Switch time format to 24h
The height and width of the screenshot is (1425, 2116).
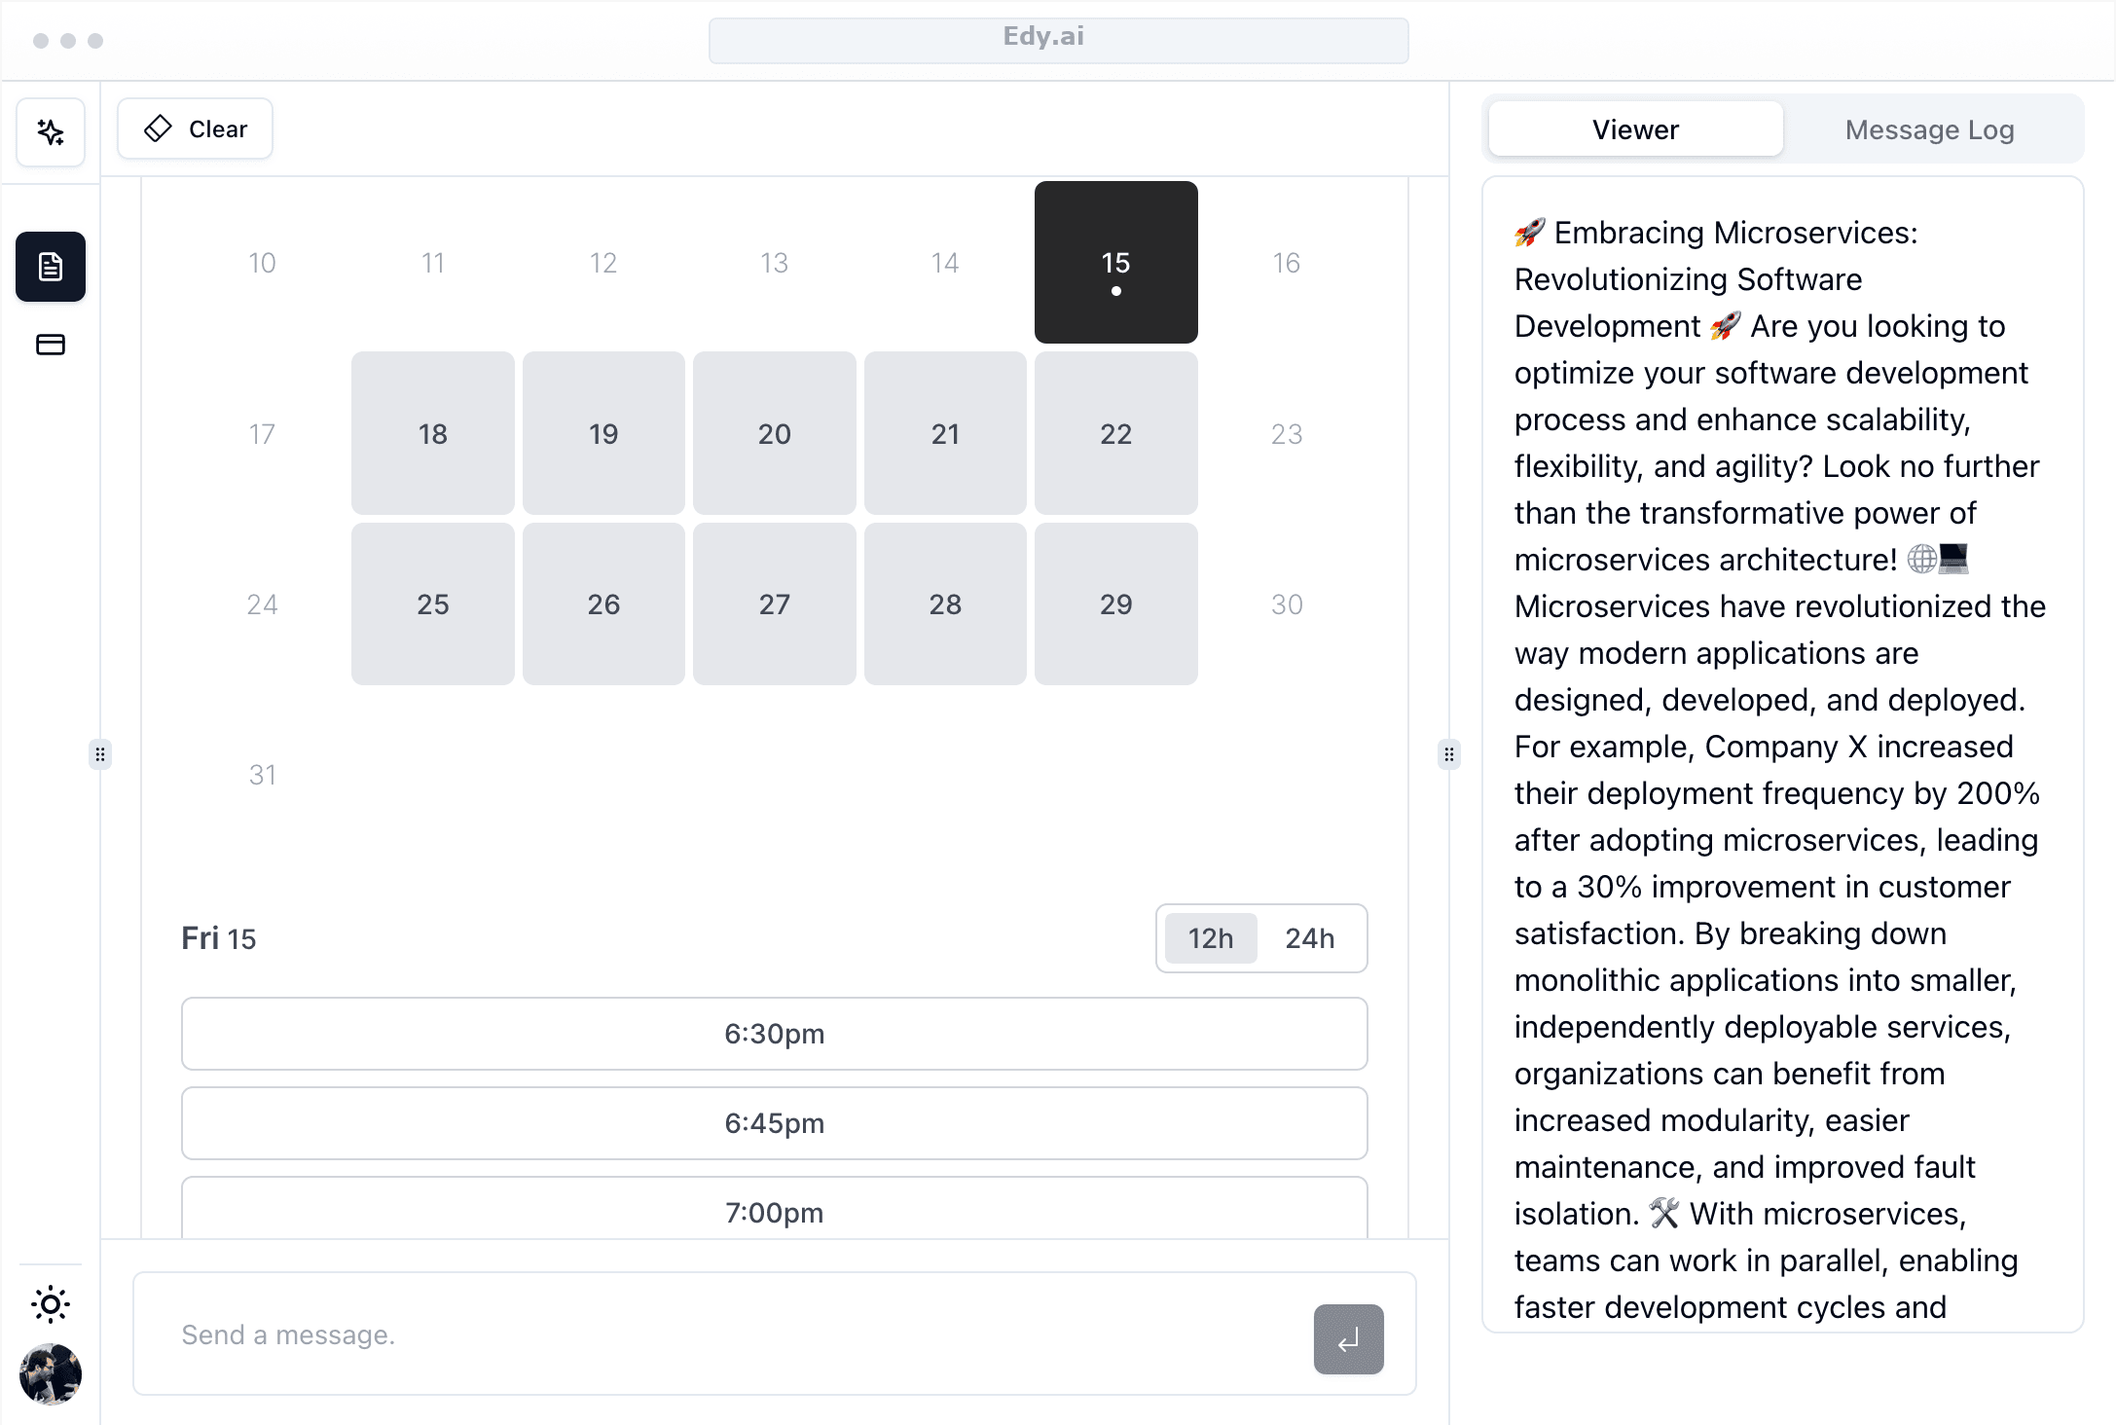1310,938
